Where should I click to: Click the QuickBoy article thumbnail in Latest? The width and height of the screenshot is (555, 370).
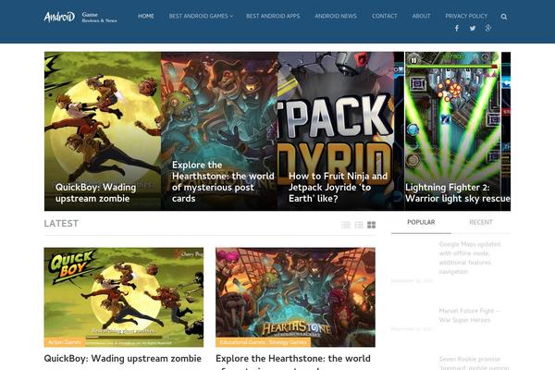[124, 297]
